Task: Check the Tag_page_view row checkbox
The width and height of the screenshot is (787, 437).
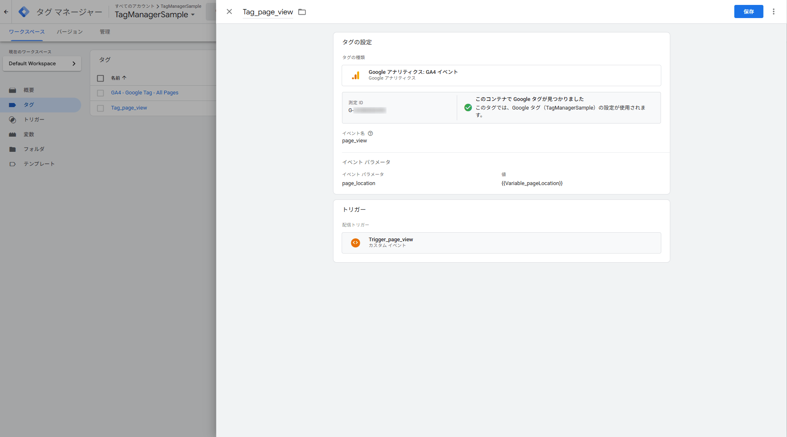Action: coord(100,108)
